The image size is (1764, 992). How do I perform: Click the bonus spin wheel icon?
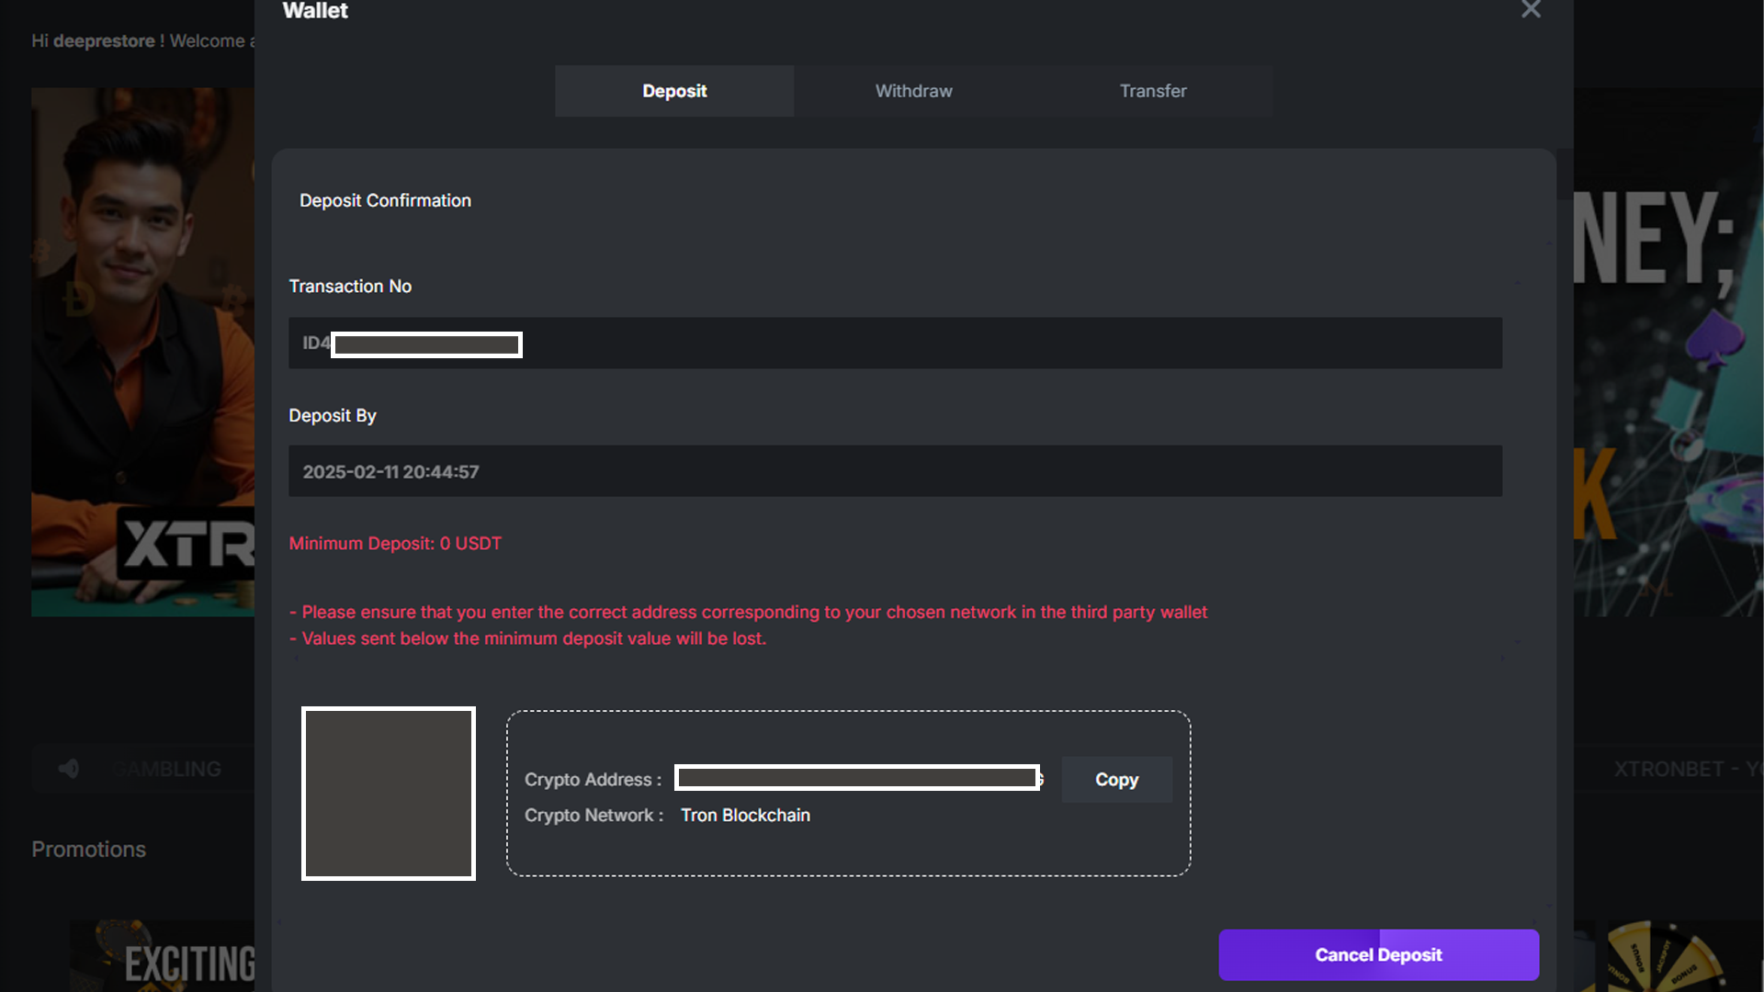1665,960
